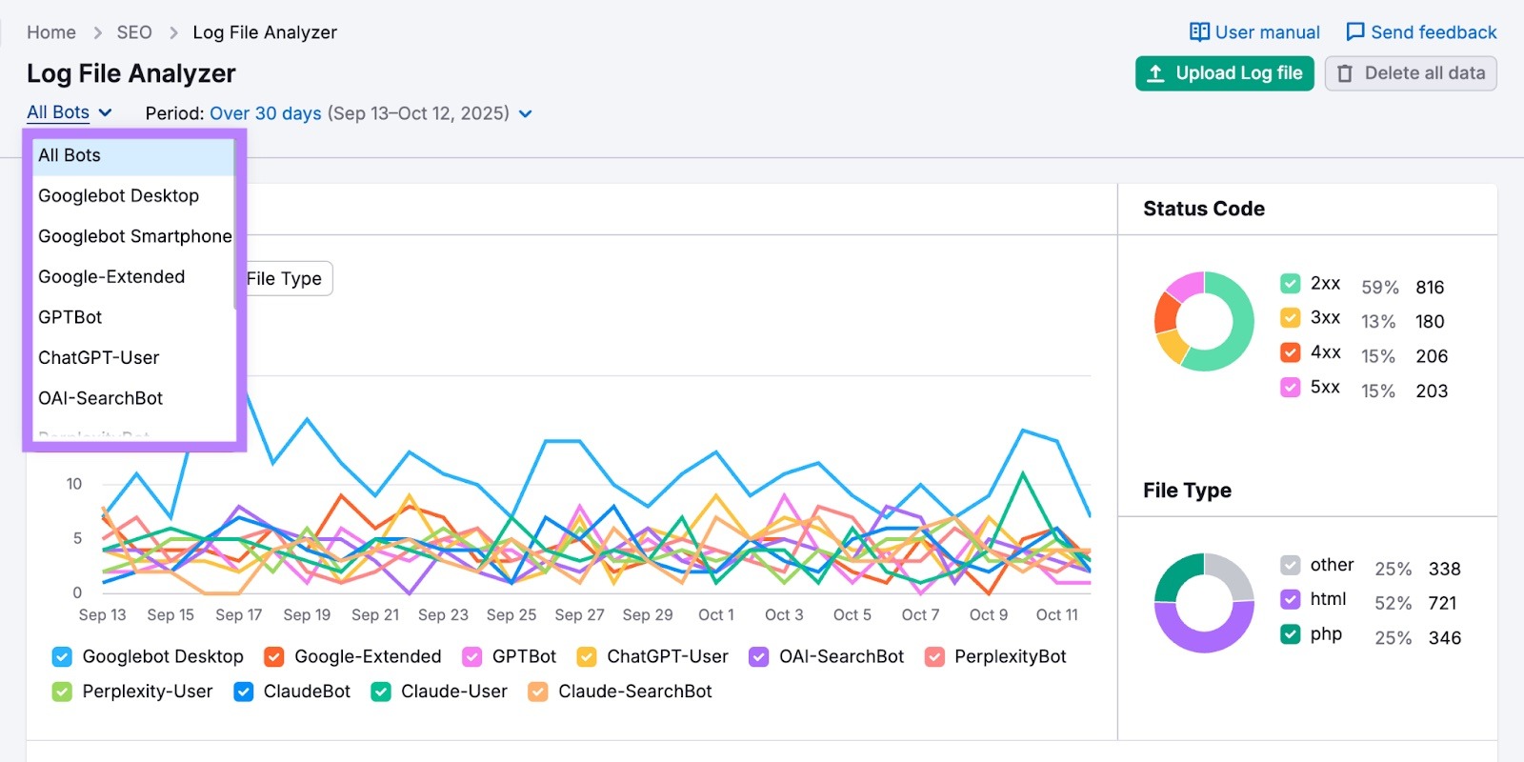This screenshot has height=762, width=1524.
Task: Click the Sep 13 label on the chart axis
Action: click(x=102, y=615)
